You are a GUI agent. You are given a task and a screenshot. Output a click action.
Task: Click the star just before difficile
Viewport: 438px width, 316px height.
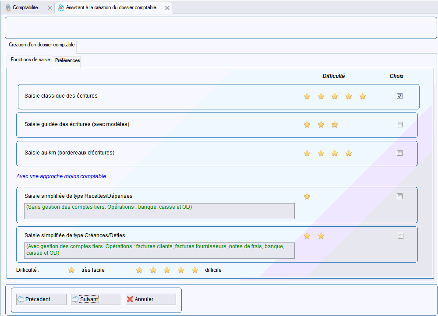point(195,270)
